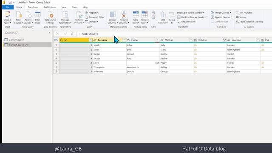This screenshot has width=272, height=153.
Task: Open the File tab
Action: pyautogui.click(x=8, y=7)
